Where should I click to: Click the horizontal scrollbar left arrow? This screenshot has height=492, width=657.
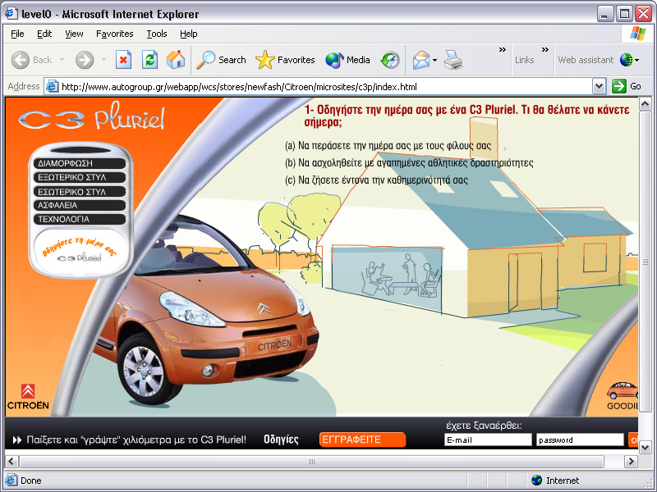coord(11,462)
